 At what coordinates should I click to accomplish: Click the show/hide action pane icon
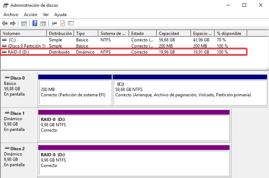pyautogui.click(x=43, y=24)
